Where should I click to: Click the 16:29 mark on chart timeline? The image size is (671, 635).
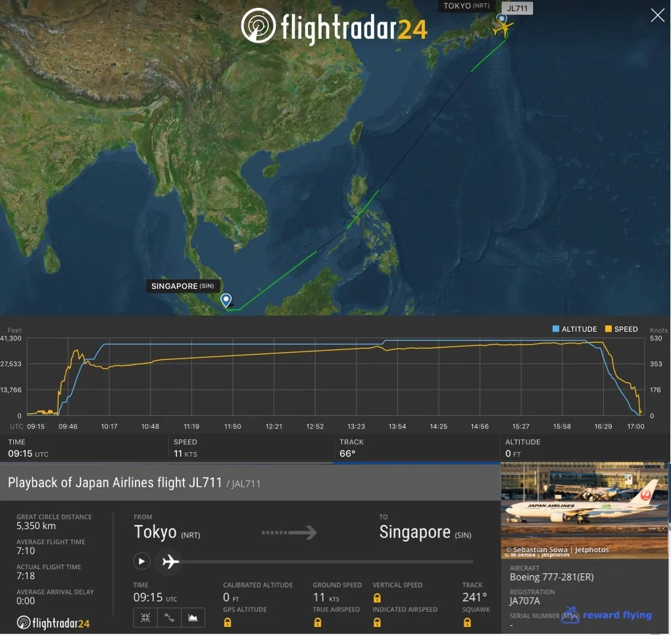[x=603, y=426]
